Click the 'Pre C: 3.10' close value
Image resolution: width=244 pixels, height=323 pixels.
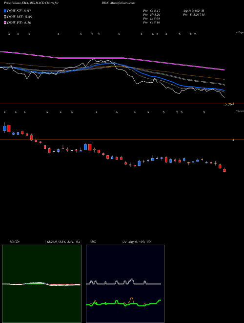[152, 23]
